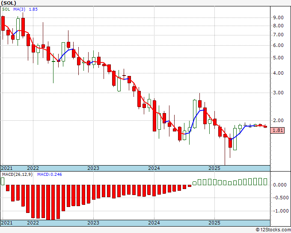Click 2024 on the MACD timeline
The height and width of the screenshot is (233, 291).
coord(154,223)
